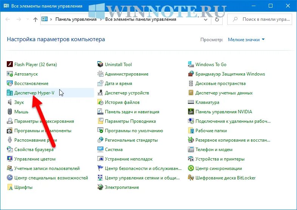The height and width of the screenshot is (210, 297).
Task: Open Параметры Проводника link
Action: (x=130, y=121)
